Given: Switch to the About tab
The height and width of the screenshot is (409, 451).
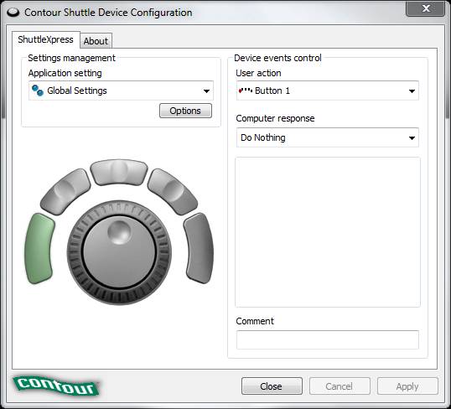Looking at the screenshot, I should click(x=96, y=41).
